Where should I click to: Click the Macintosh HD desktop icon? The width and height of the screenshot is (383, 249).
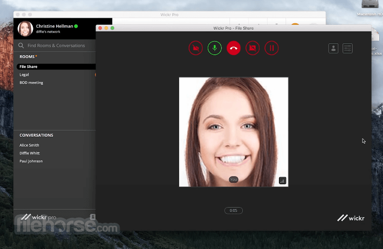click(370, 8)
